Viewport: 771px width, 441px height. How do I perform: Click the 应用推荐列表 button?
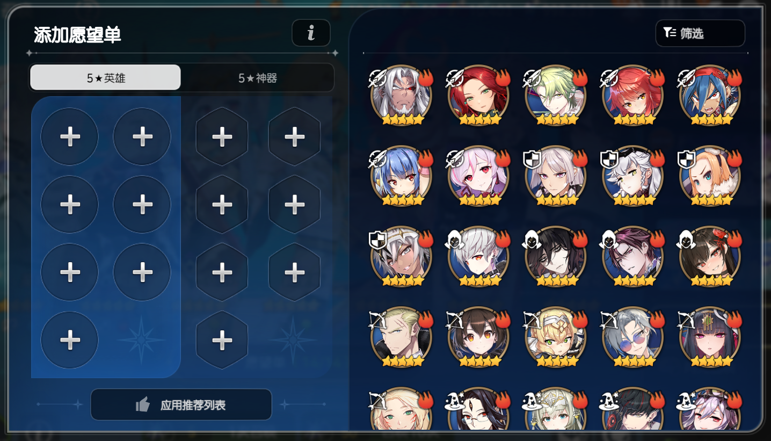coord(181,404)
